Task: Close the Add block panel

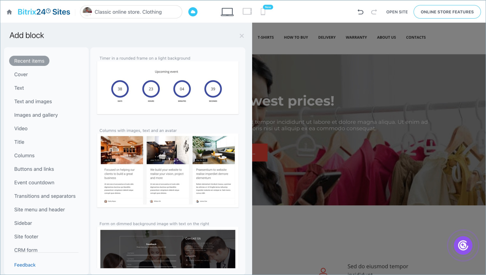Action: coord(241,36)
